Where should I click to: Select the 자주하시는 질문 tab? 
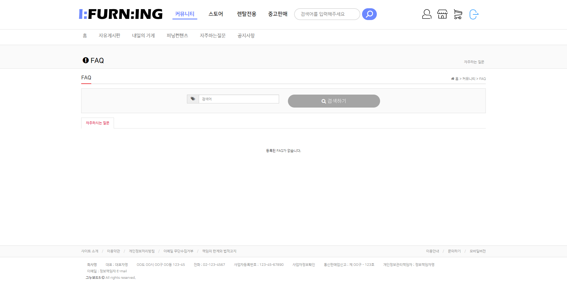97,123
